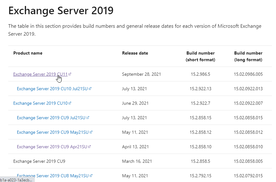The height and width of the screenshot is (182, 276).
Task: Click short build number 15.2.922.13
Action: (200, 89)
